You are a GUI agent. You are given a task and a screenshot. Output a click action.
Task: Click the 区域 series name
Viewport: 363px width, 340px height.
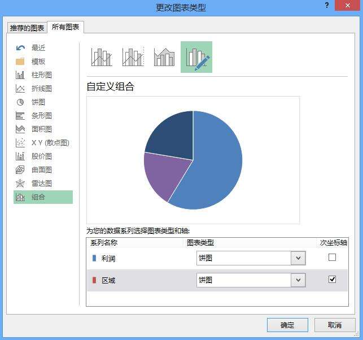[108, 280]
